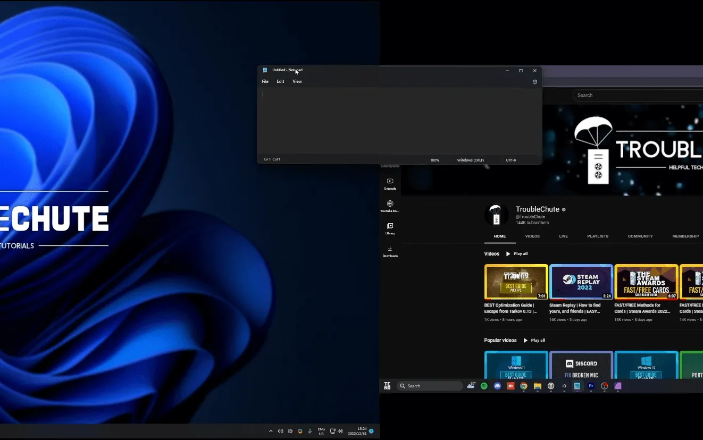Open the View menu in Notepad
Image resolution: width=703 pixels, height=440 pixels.
(297, 81)
